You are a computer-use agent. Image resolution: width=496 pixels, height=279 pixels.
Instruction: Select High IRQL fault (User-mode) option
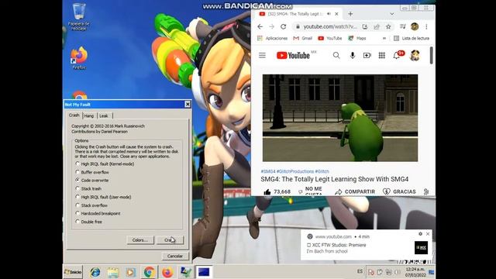click(103, 197)
